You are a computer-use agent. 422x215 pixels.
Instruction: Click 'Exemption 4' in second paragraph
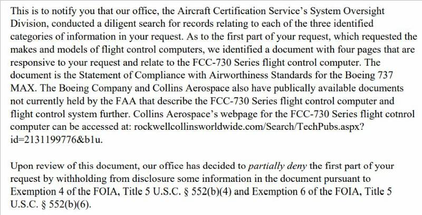33,192
